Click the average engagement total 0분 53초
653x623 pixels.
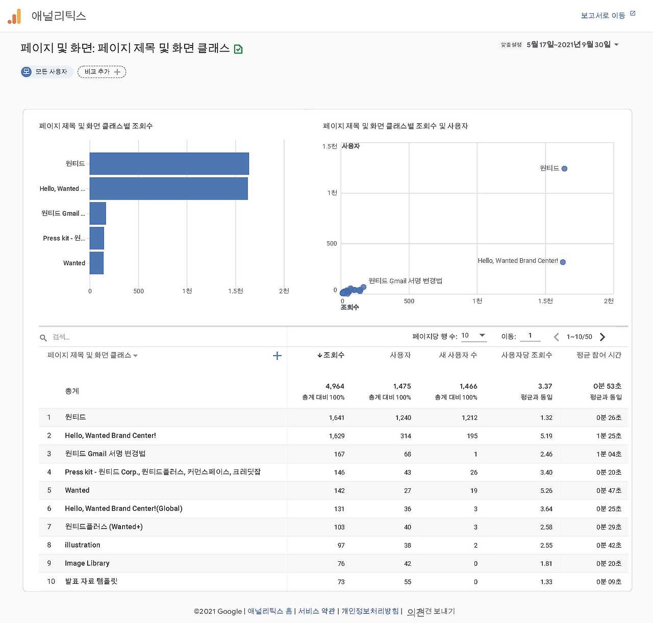tap(607, 386)
